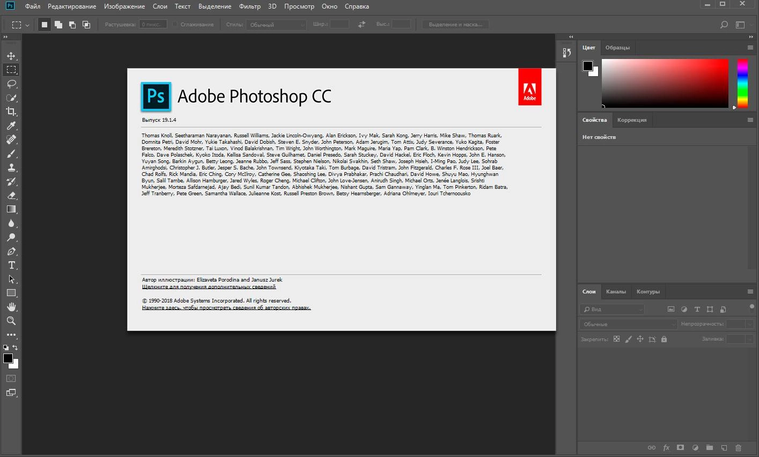Click the link layers icon
Screen dimensions: 759x457
pyautogui.click(x=652, y=447)
